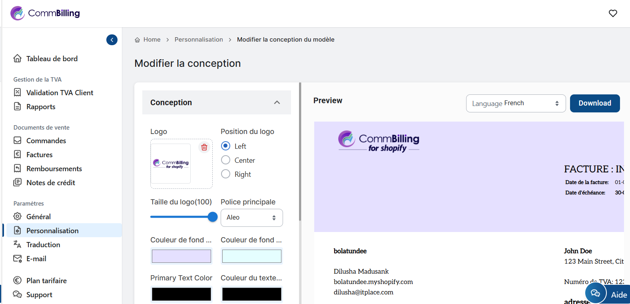
Task: Click the logo in invoice preview
Action: [x=379, y=141]
